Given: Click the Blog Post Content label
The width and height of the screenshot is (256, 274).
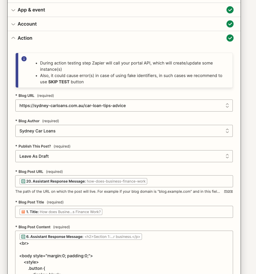Looking at the screenshot, I should (x=34, y=227).
